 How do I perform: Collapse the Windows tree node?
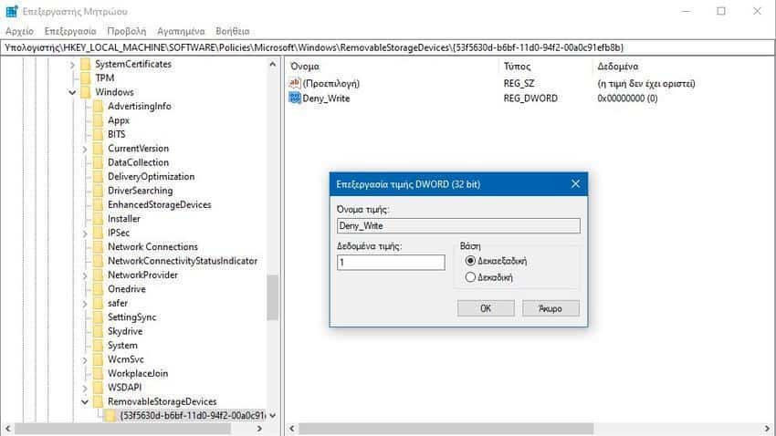[72, 92]
